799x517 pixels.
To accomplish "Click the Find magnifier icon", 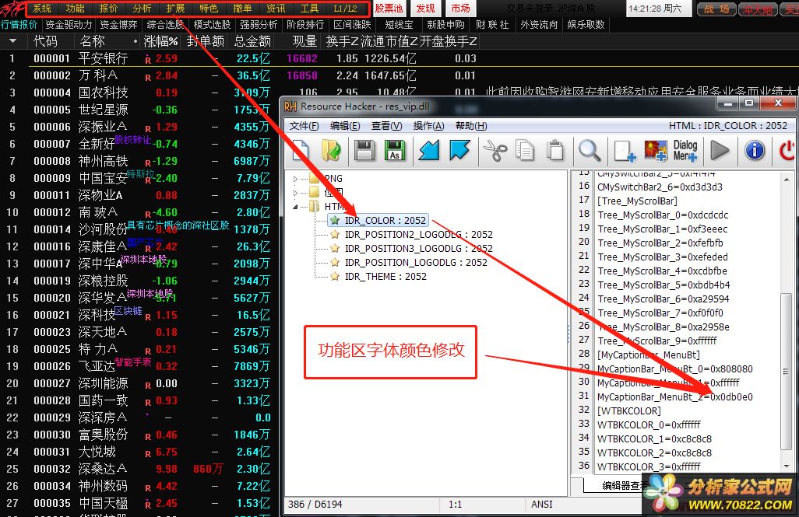I will pos(589,151).
